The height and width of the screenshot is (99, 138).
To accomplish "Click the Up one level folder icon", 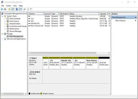I will [9, 9].
